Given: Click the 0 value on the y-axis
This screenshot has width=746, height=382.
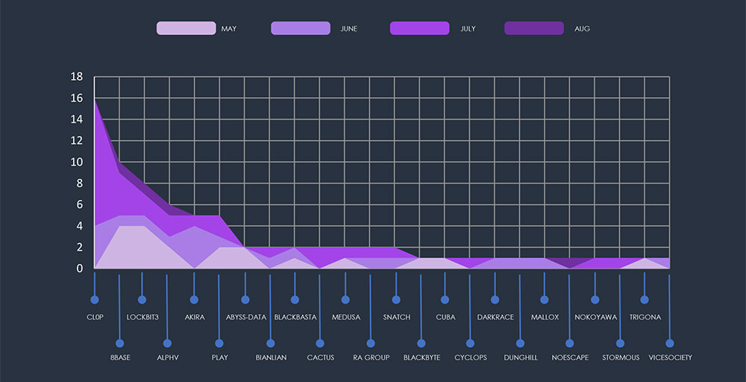Looking at the screenshot, I should pyautogui.click(x=80, y=269).
